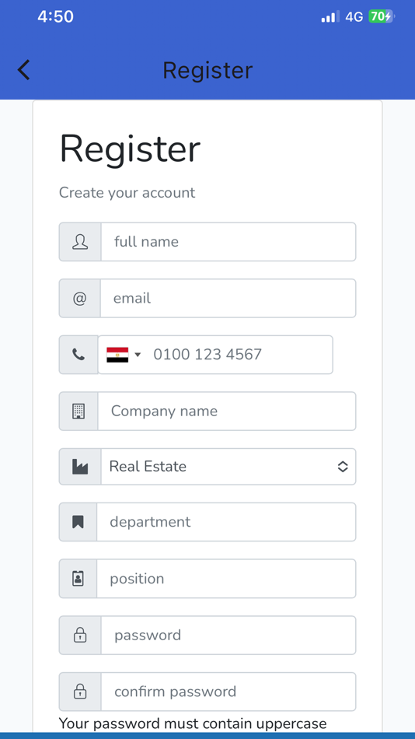Image resolution: width=415 pixels, height=739 pixels.
Task: Click the bookmark icon beside department
Action: (78, 522)
